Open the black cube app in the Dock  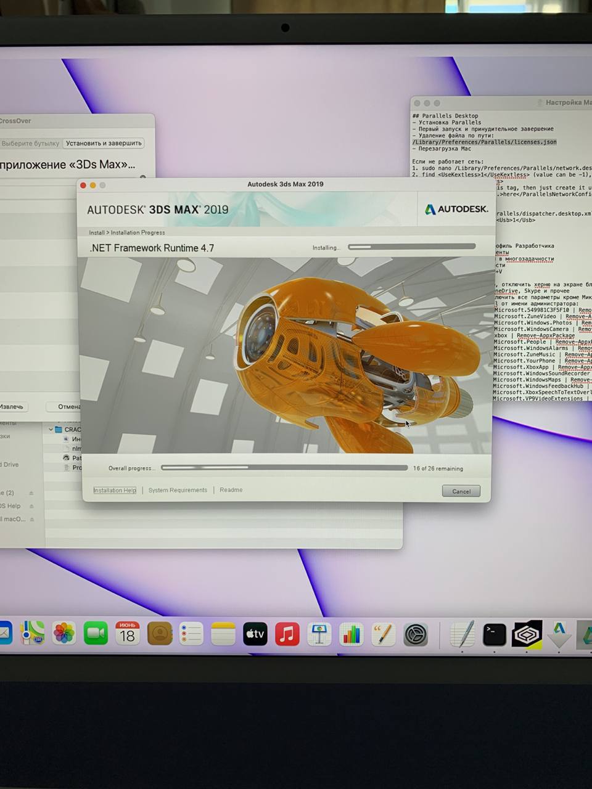[527, 634]
